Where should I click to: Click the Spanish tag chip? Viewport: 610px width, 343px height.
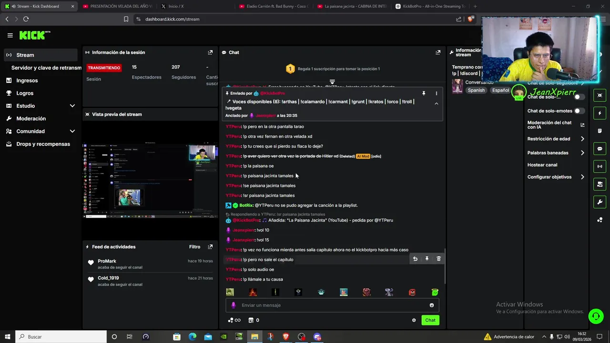pos(476,90)
